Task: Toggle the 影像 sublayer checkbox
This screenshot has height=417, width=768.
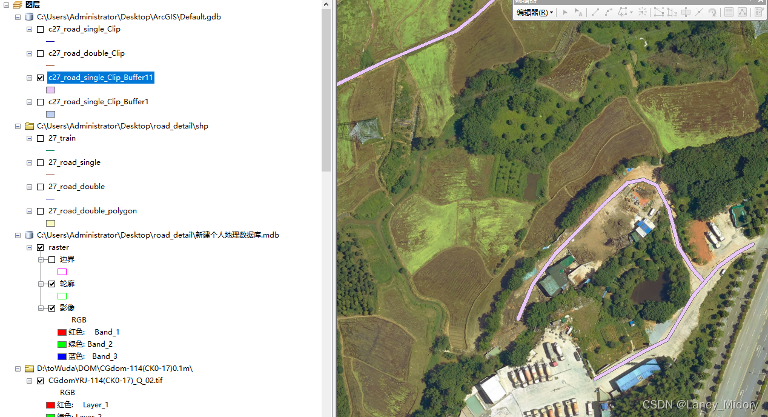Action: 52,308
